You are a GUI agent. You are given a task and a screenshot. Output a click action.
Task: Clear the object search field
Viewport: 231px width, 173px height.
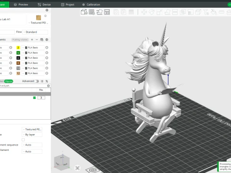tap(48, 86)
